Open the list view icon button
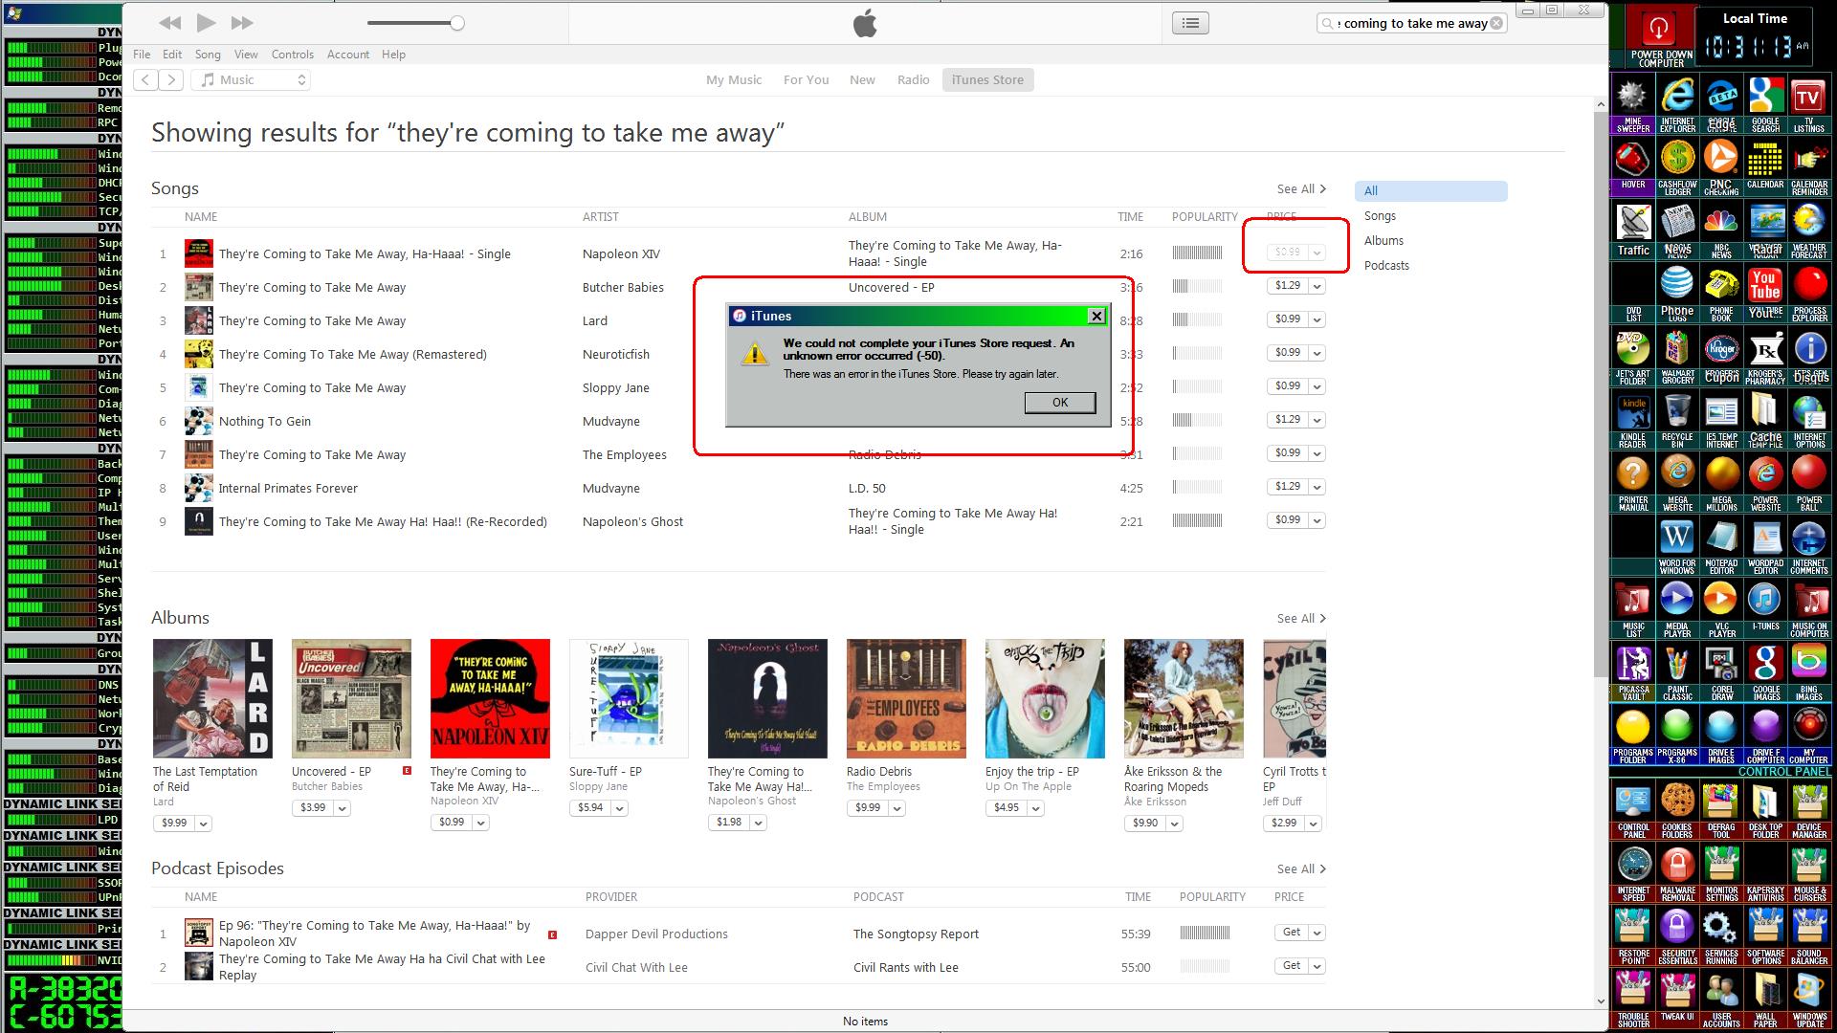This screenshot has width=1837, height=1033. pos(1190,23)
